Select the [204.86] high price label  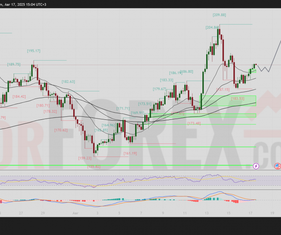(212, 27)
